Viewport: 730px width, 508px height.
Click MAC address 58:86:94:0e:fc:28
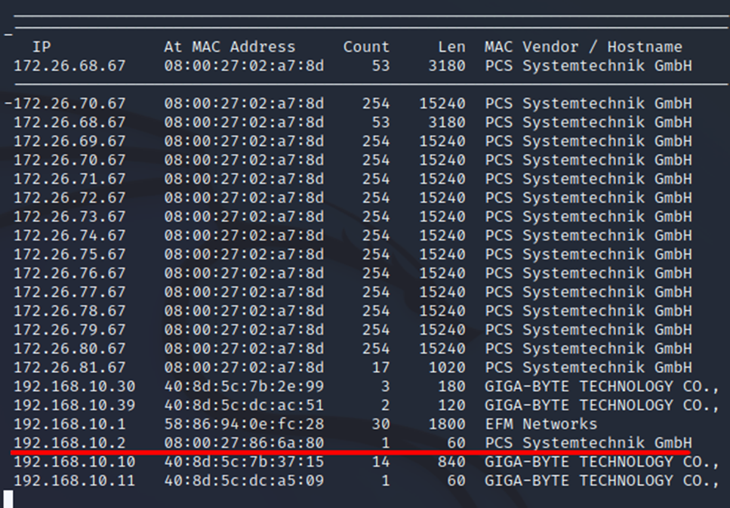(x=244, y=424)
